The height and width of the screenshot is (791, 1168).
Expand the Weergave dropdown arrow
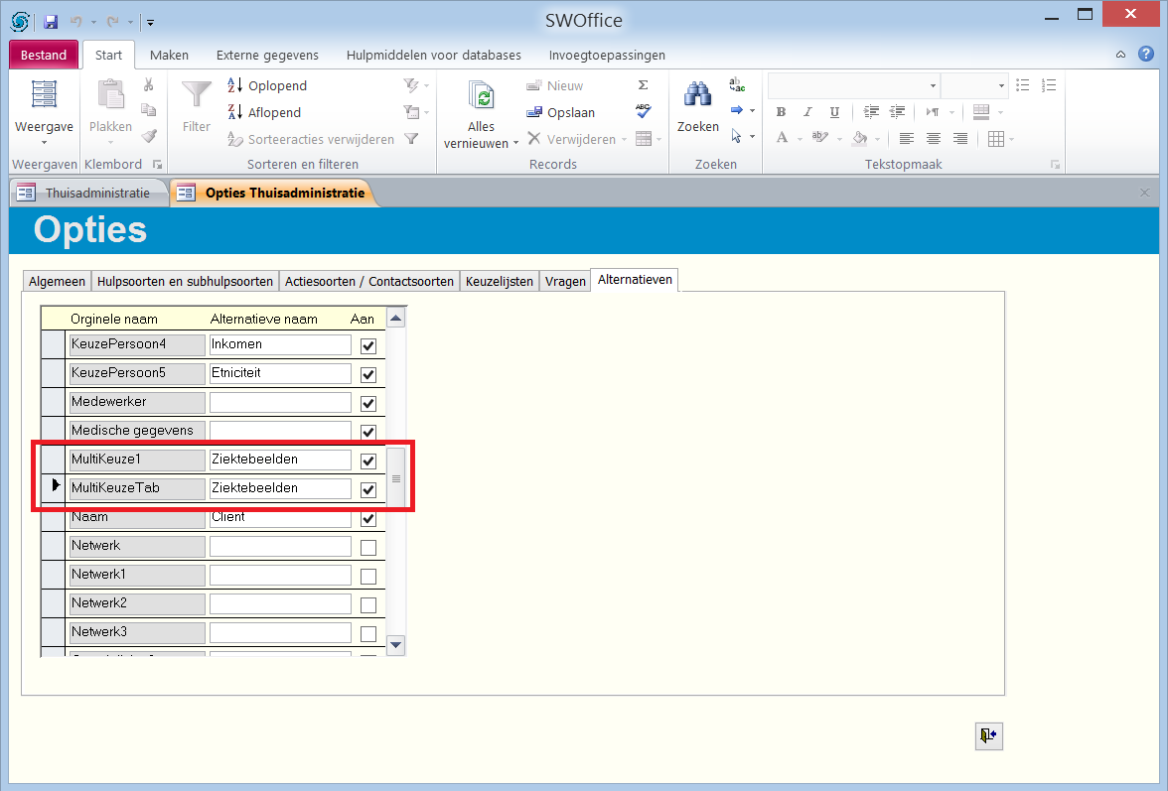44,142
